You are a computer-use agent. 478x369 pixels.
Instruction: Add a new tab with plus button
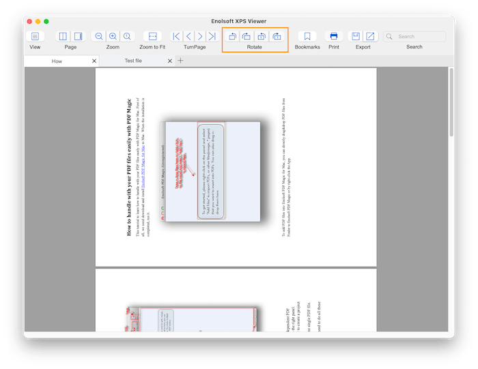coord(181,61)
